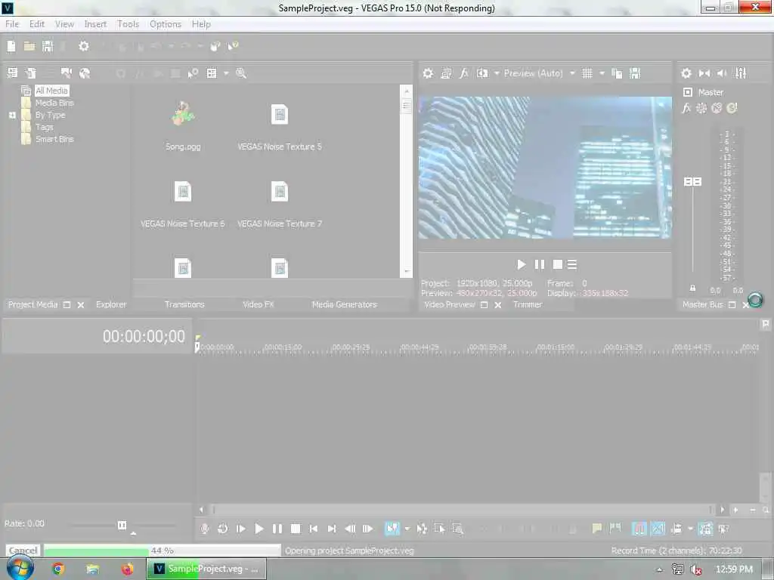Toggle Automatic Crossfades on timeline toolbar
774x580 pixels.
(658, 529)
